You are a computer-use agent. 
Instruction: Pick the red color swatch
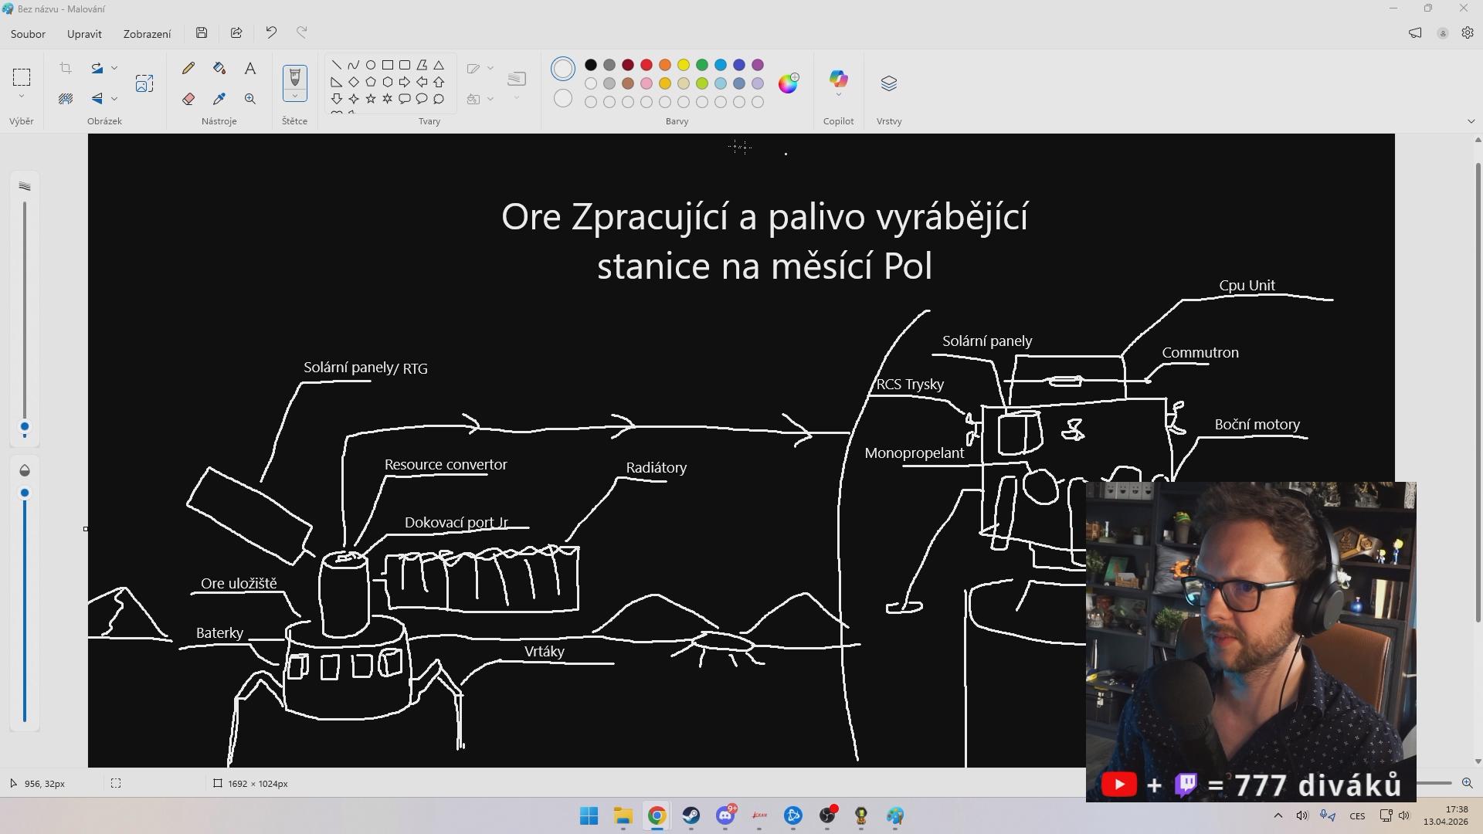tap(646, 65)
